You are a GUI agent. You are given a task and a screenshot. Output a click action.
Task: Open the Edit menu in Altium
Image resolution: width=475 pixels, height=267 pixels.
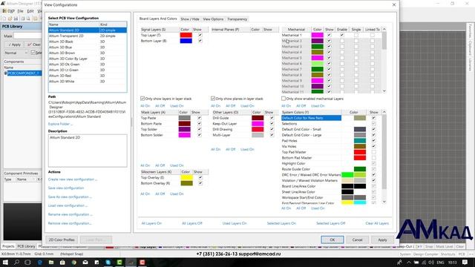point(30,11)
